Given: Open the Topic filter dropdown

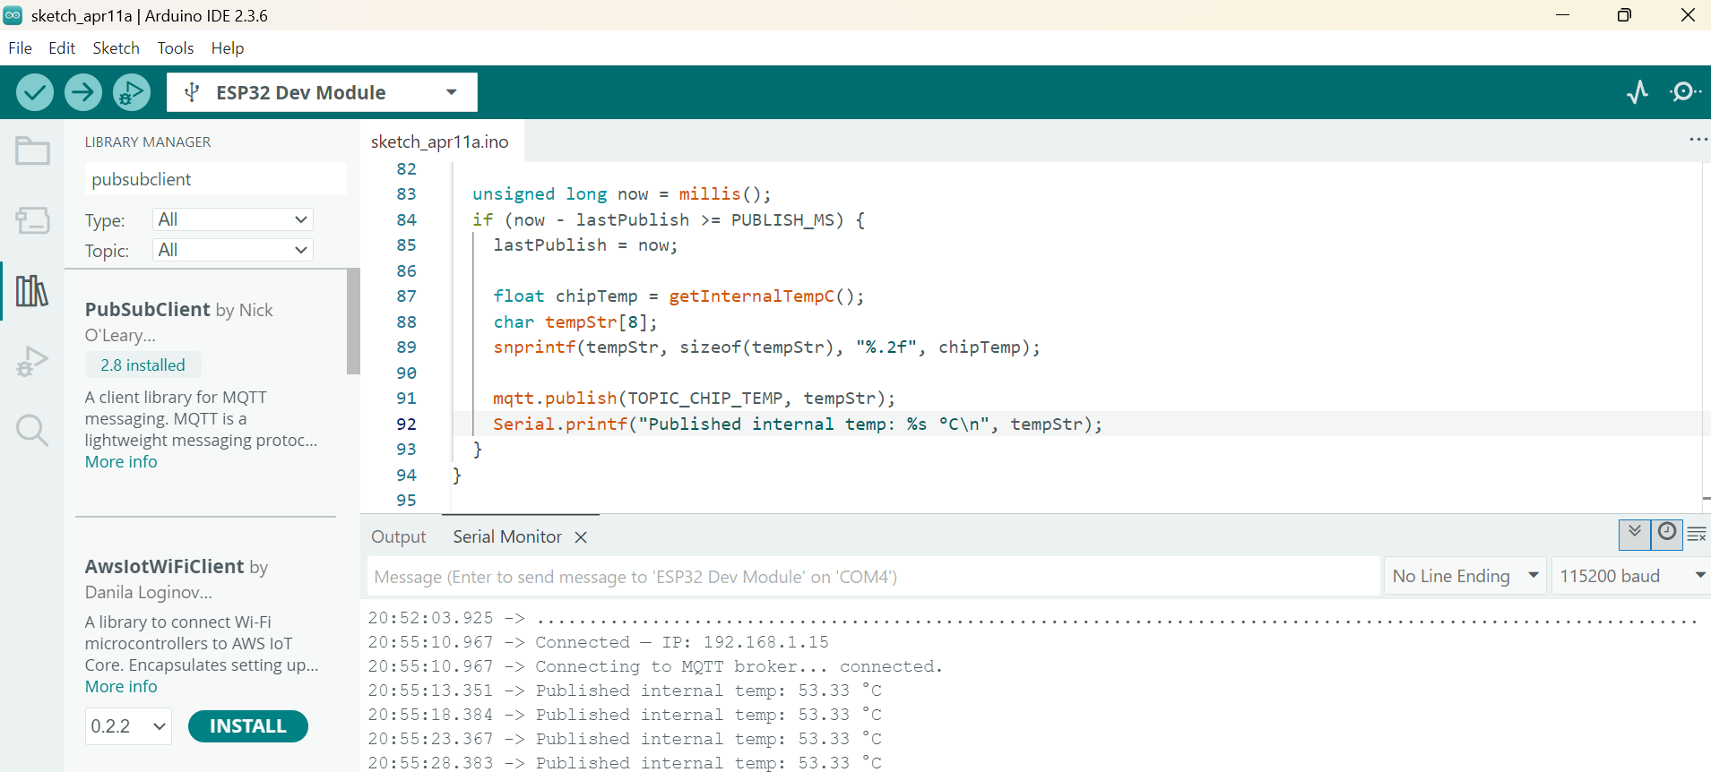Looking at the screenshot, I should click(232, 250).
